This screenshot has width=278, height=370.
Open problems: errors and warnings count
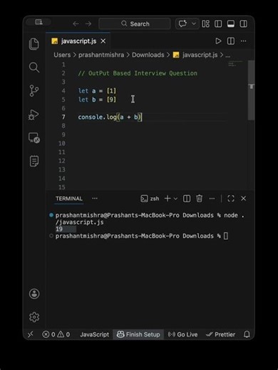[56, 334]
